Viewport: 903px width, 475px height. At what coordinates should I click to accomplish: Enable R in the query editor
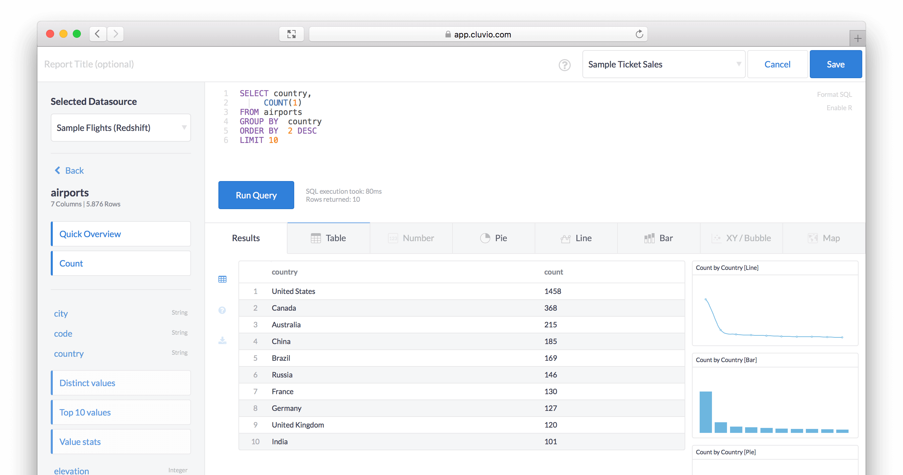click(839, 108)
